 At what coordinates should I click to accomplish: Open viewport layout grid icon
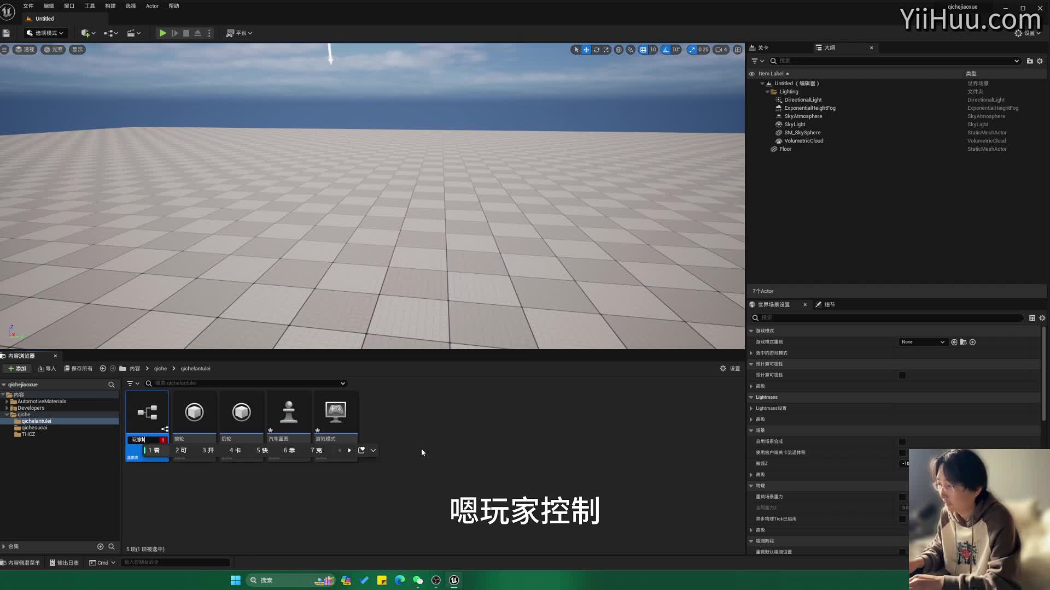738,50
